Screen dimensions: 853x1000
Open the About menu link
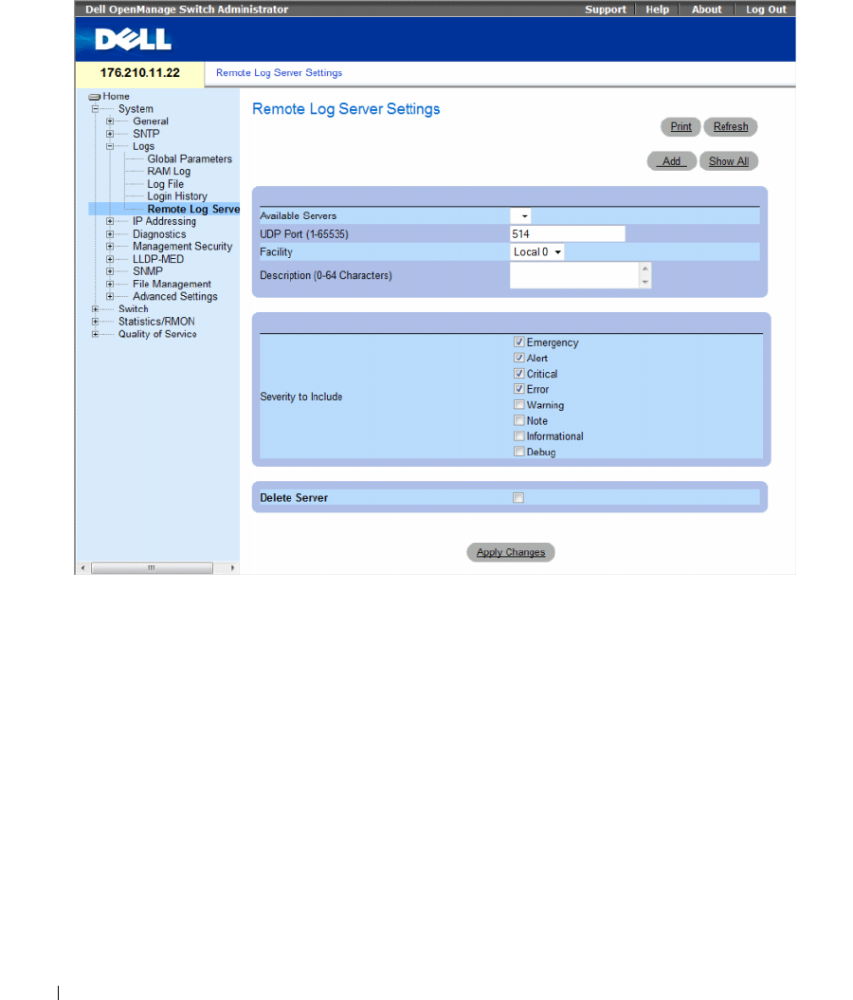point(706,9)
